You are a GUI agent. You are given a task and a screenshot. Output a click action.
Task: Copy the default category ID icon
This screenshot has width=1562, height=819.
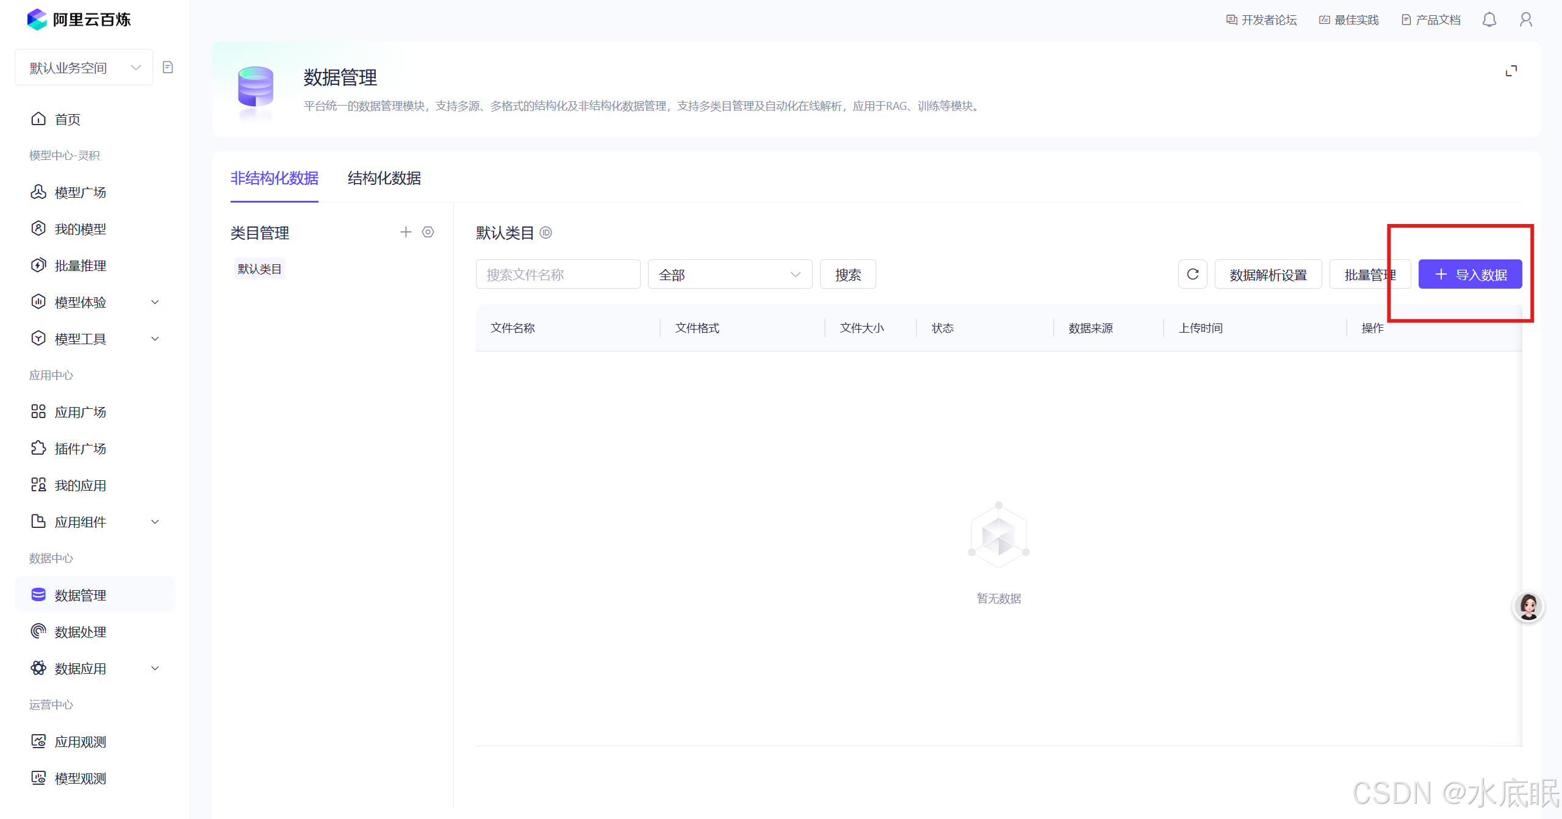coord(546,233)
